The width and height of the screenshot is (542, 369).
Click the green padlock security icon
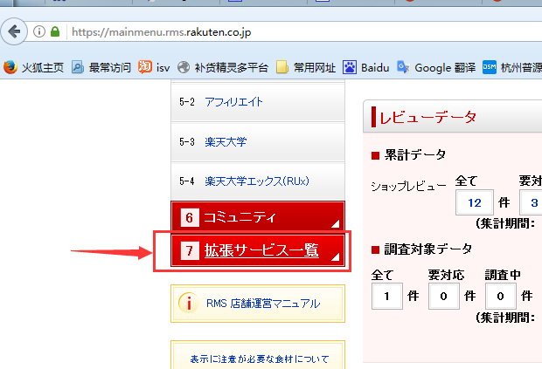[55, 31]
